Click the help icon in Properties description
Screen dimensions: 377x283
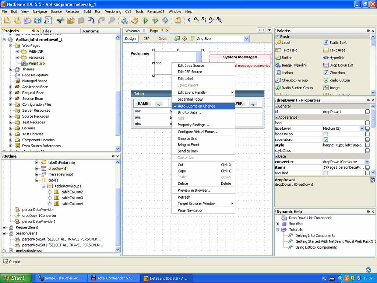click(372, 180)
